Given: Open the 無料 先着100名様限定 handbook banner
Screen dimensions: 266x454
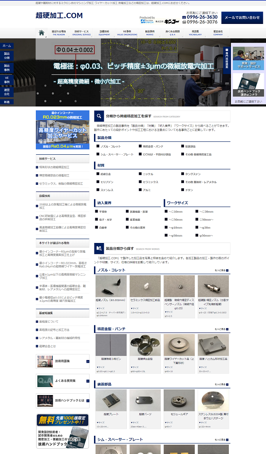Looking at the screenshot, I should (63, 431).
